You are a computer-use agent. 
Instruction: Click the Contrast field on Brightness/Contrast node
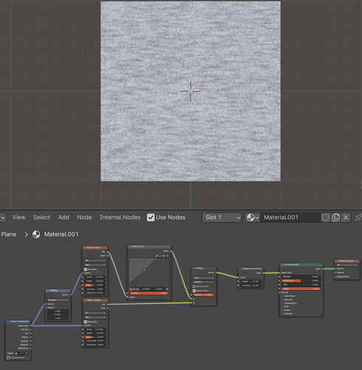[250, 286]
